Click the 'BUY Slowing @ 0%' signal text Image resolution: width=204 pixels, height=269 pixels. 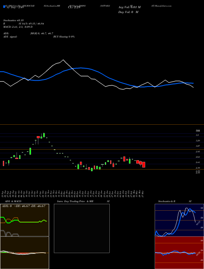tap(64, 37)
